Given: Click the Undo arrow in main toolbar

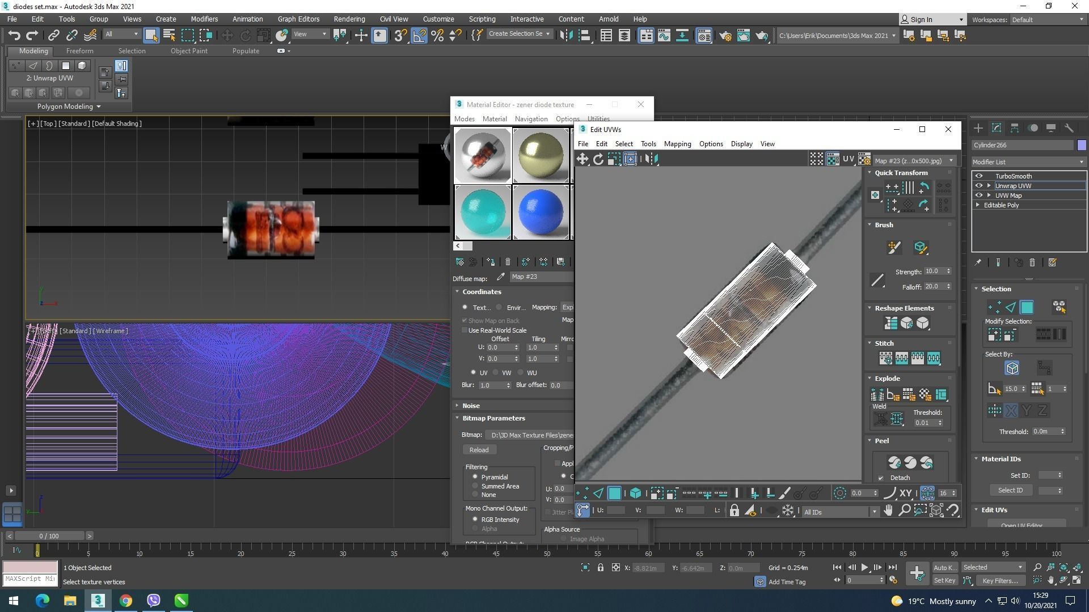Looking at the screenshot, I should click(x=14, y=36).
